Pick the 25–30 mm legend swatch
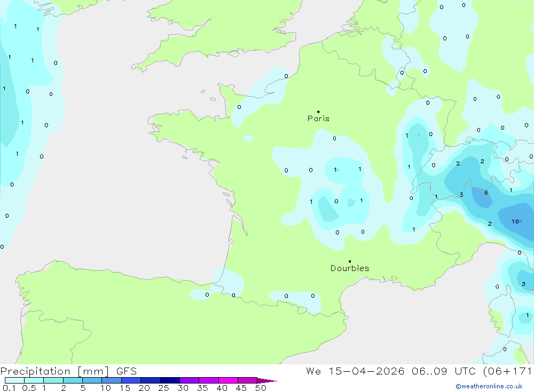This screenshot has width=534, height=391. pos(170,380)
